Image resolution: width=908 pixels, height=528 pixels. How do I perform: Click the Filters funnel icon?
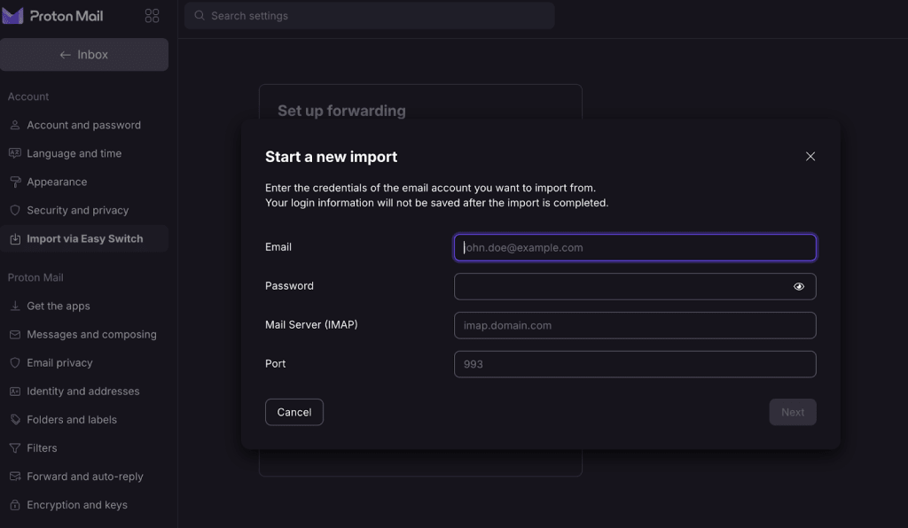pos(15,447)
